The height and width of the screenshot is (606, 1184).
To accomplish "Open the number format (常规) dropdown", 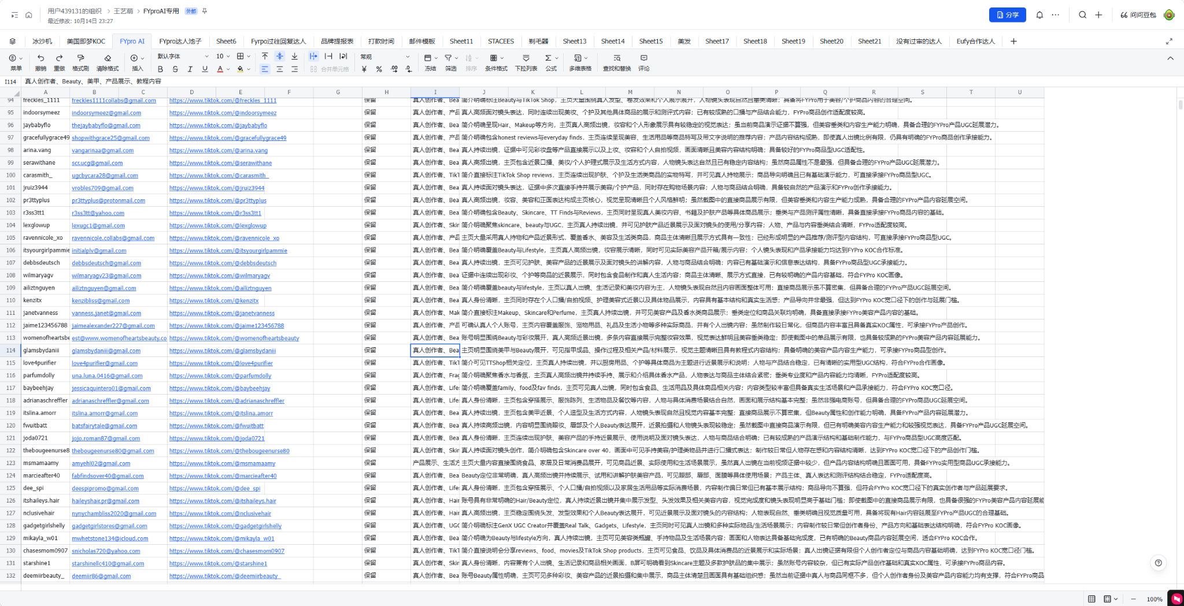I will pos(385,57).
